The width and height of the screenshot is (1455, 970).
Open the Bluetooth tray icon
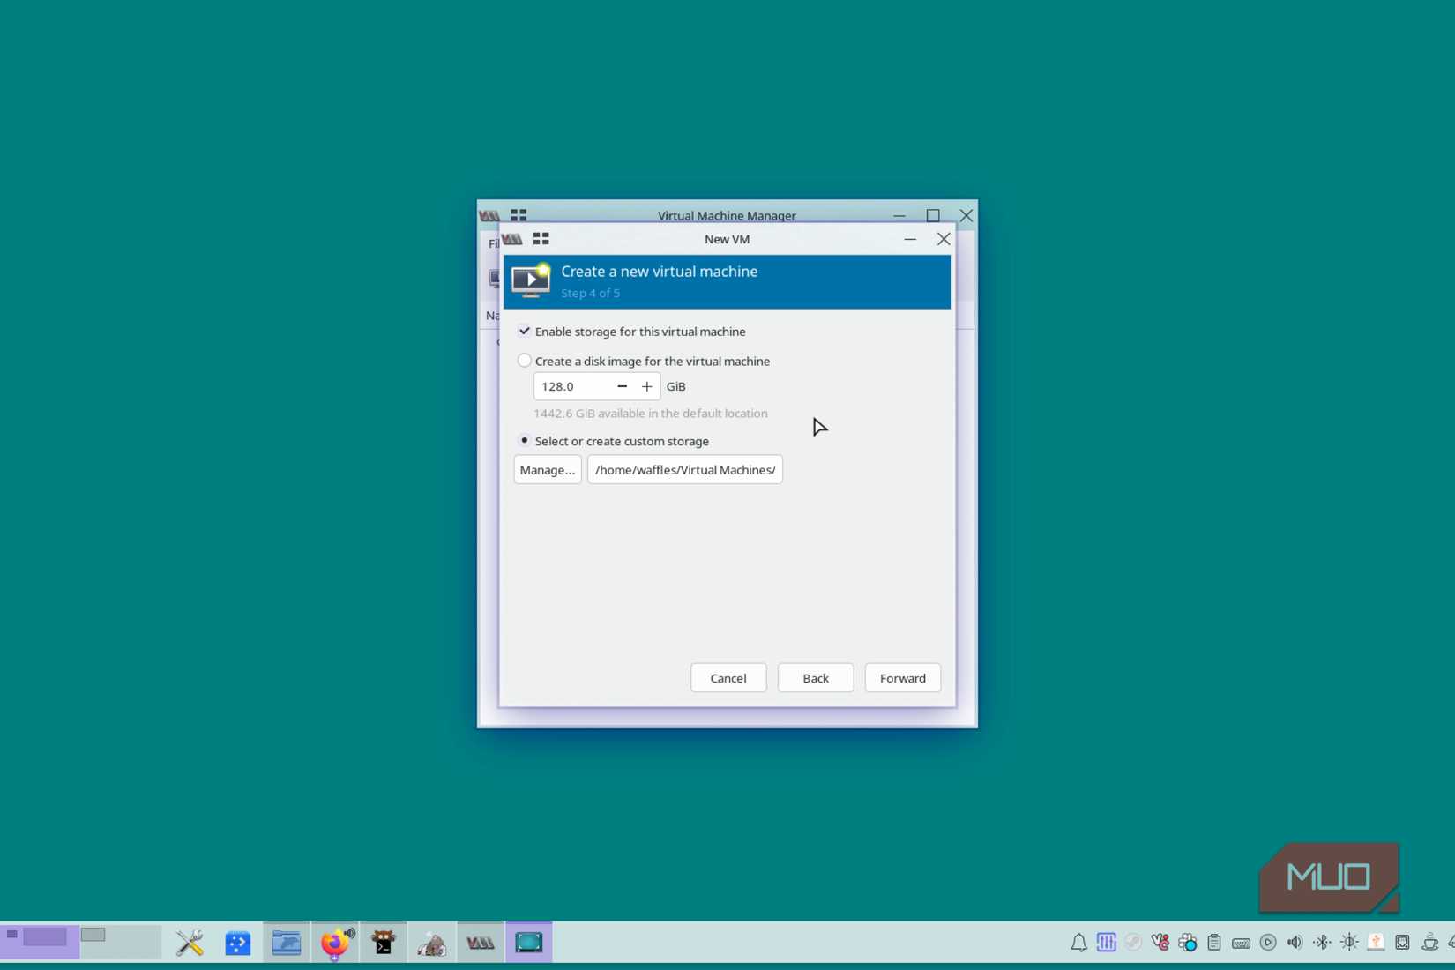[x=1322, y=943]
